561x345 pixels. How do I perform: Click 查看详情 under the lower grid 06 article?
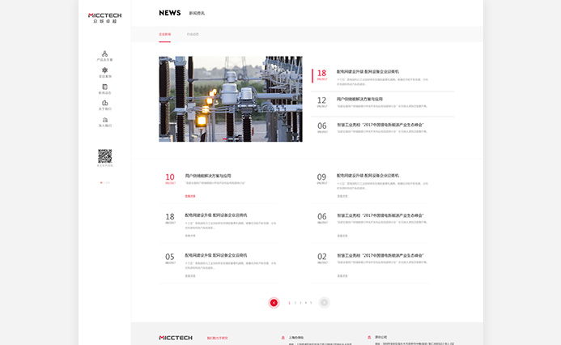point(342,236)
